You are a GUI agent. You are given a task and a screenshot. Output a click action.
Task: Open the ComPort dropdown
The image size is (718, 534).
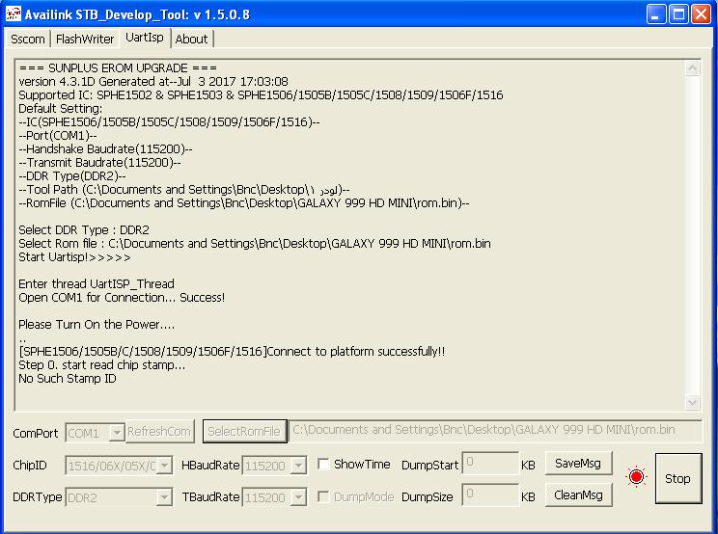(117, 433)
